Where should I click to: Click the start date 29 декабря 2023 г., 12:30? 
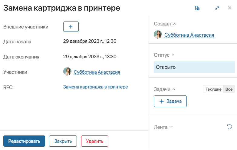coord(90,41)
